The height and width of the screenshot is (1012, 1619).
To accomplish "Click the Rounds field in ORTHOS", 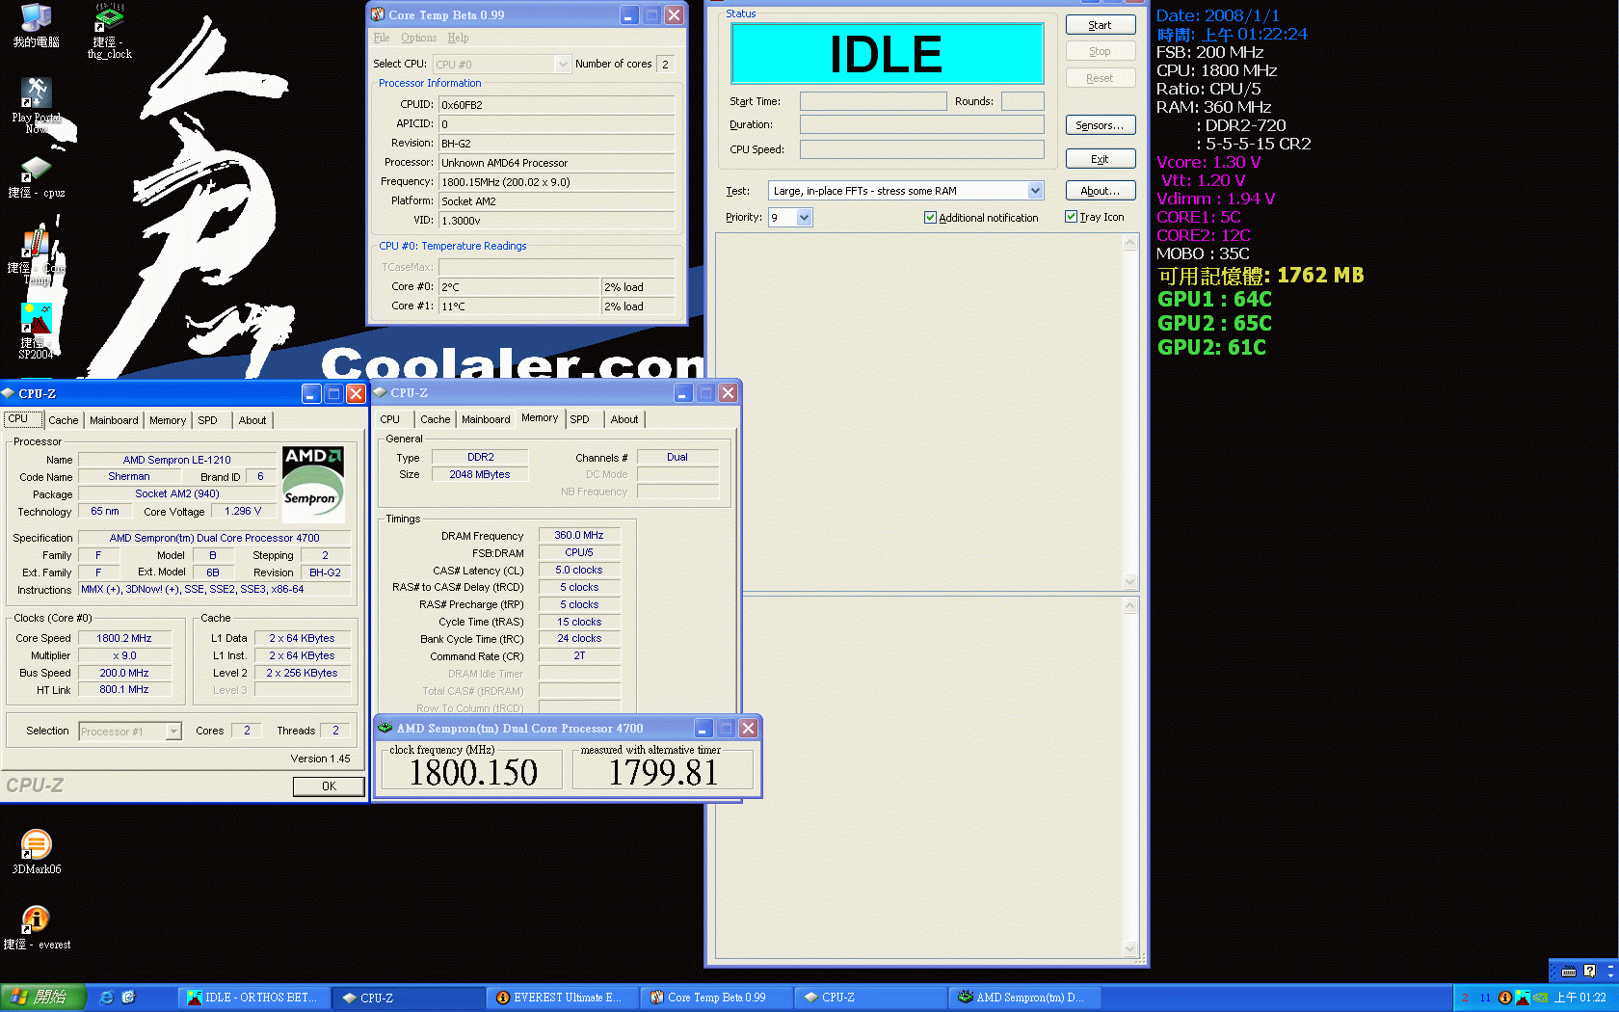I will tap(1022, 101).
